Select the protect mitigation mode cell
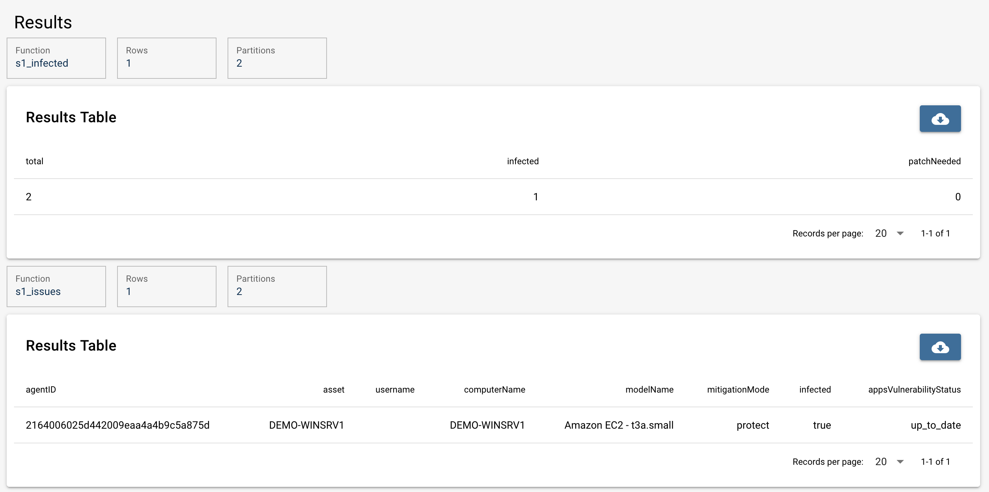 click(x=753, y=425)
